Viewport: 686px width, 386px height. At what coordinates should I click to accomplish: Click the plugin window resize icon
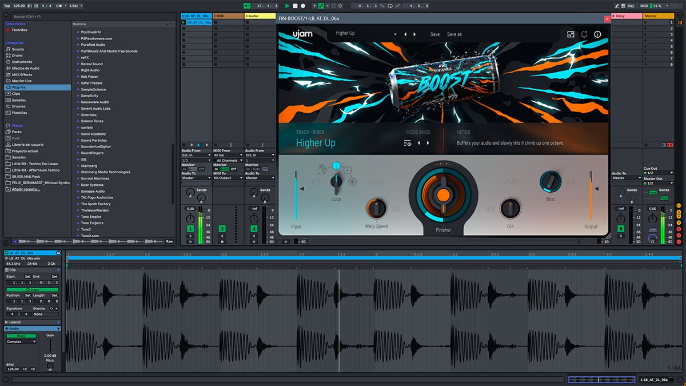pyautogui.click(x=571, y=34)
